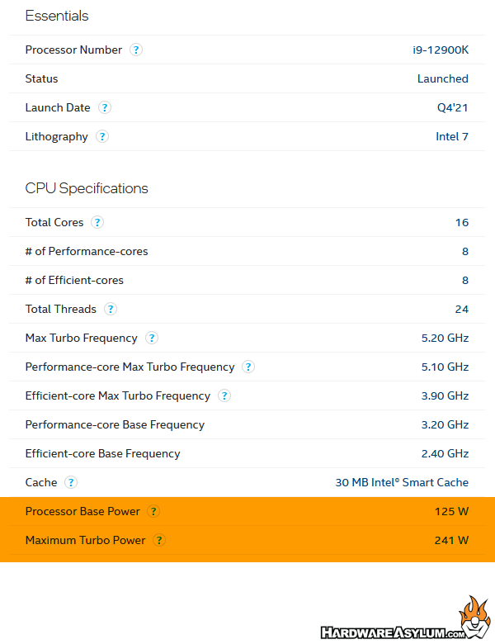Click help icon beside Processor Base Power
Image resolution: width=495 pixels, height=644 pixels.
(x=154, y=511)
